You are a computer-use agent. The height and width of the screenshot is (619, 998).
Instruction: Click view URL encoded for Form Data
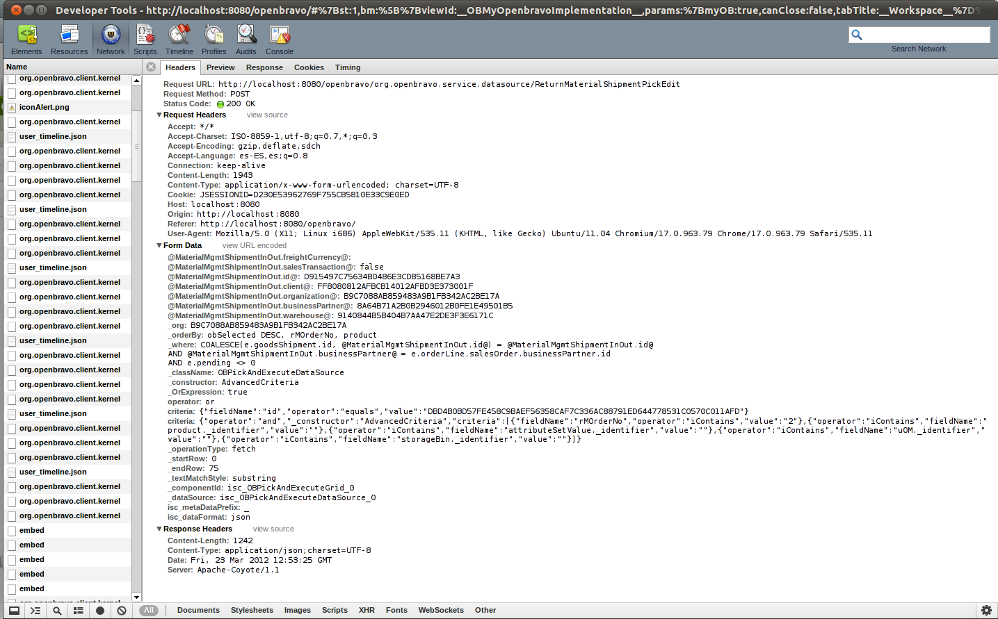254,246
